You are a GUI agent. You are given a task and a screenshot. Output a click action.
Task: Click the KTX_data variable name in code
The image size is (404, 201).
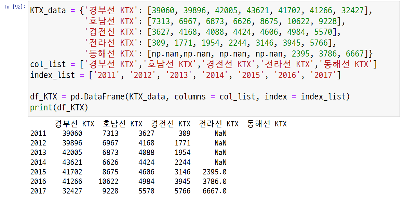pos(48,11)
